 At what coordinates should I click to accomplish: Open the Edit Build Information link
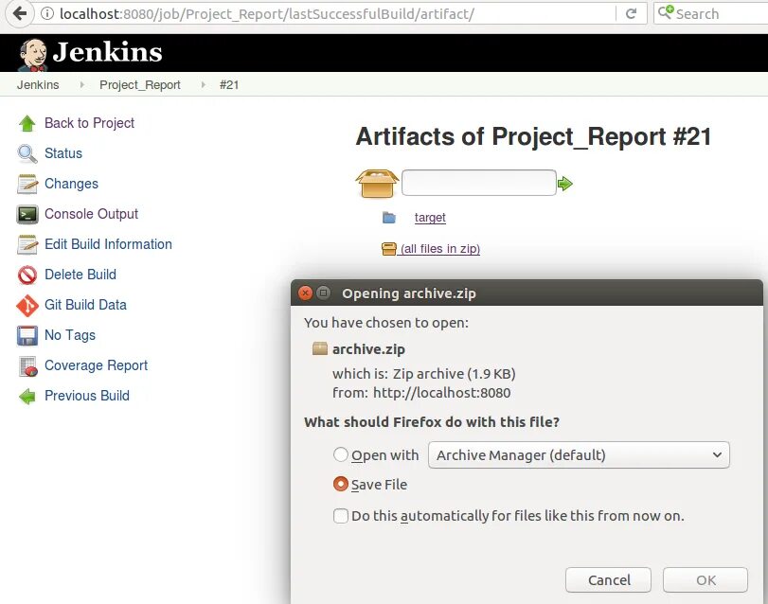(x=108, y=245)
